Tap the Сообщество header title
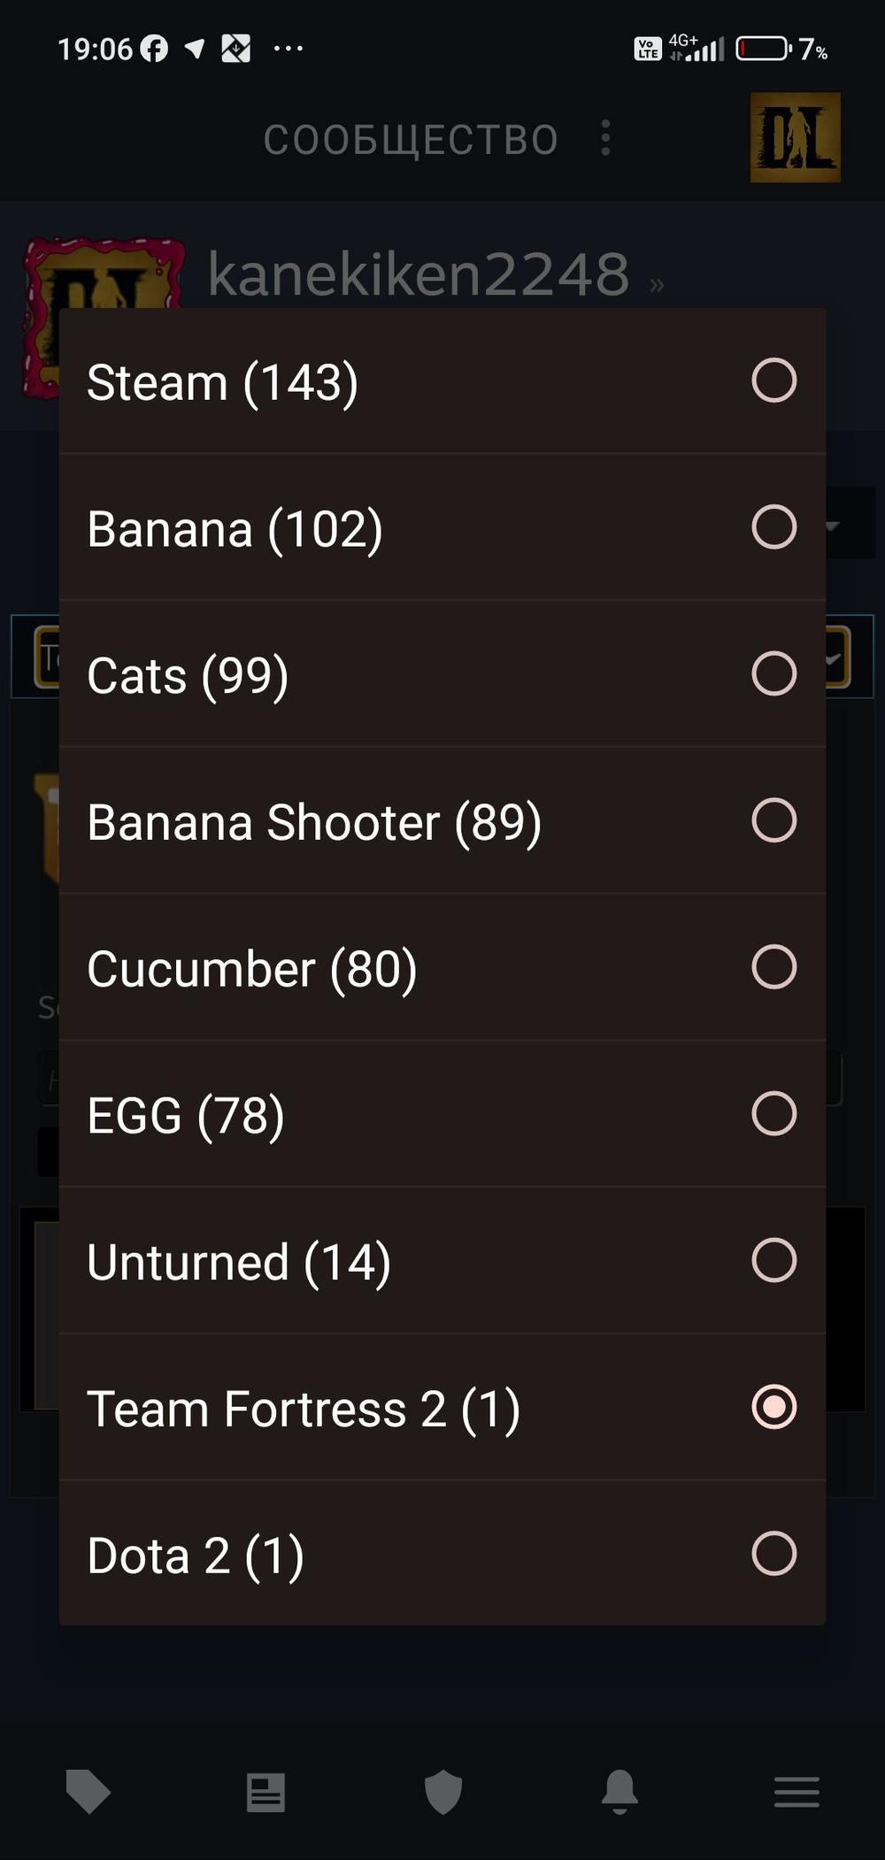Screen dimensions: 885x1860 (411, 140)
